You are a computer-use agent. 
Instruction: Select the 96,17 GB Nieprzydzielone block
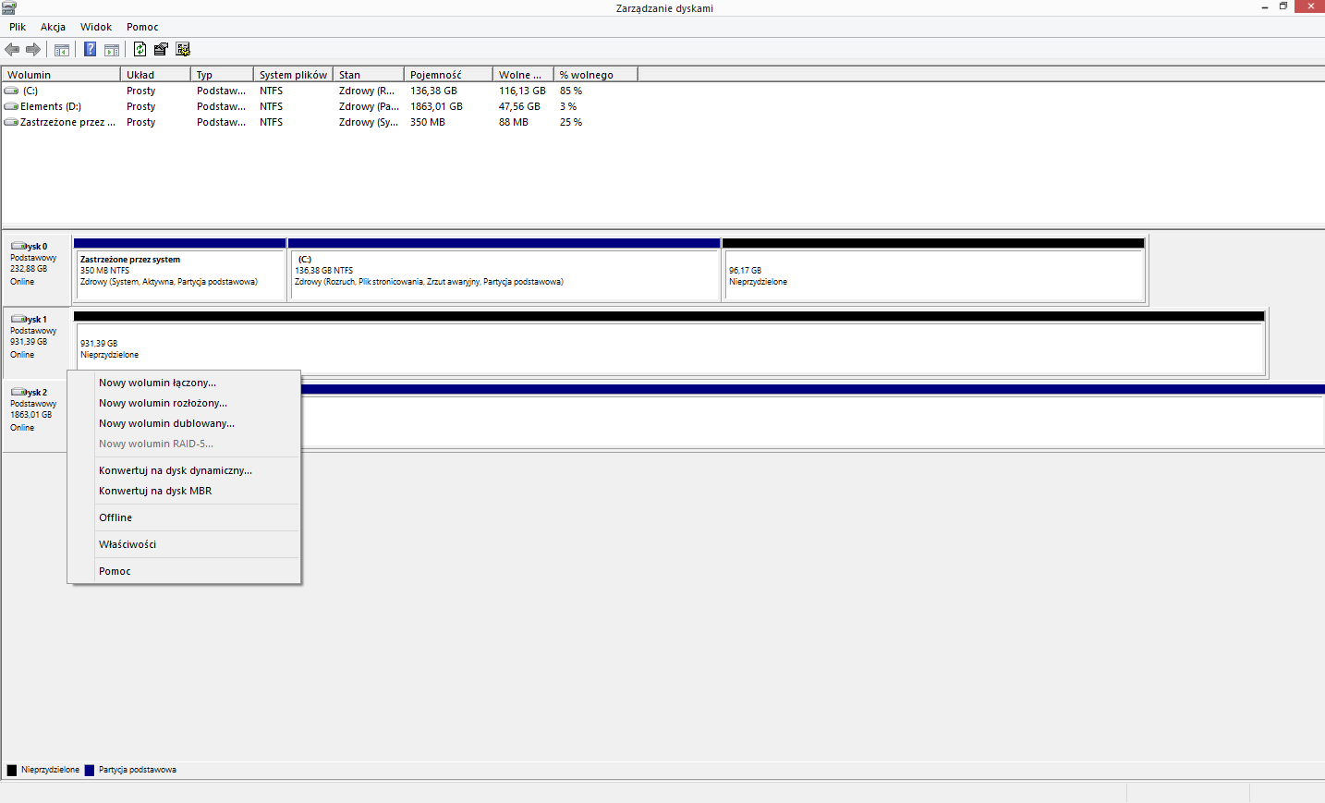[933, 270]
